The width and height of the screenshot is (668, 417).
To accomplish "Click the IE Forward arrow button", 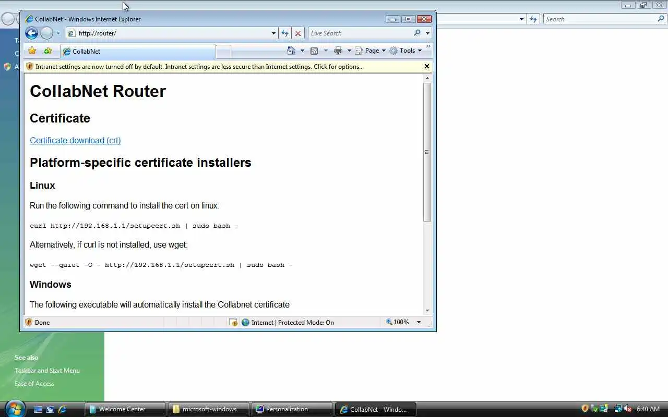I will tap(47, 33).
